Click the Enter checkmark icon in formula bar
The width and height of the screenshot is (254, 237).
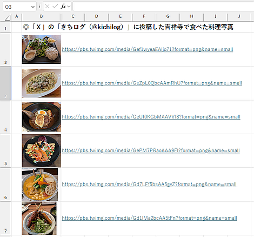[x=55, y=6]
